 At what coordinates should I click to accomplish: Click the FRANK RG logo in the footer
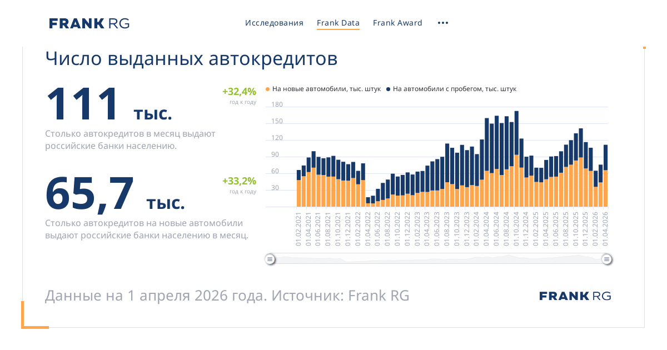575,296
